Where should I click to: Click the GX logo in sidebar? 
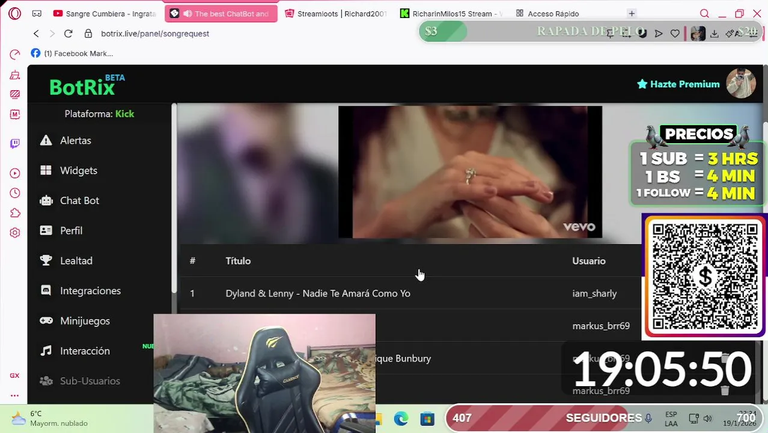pyautogui.click(x=14, y=375)
